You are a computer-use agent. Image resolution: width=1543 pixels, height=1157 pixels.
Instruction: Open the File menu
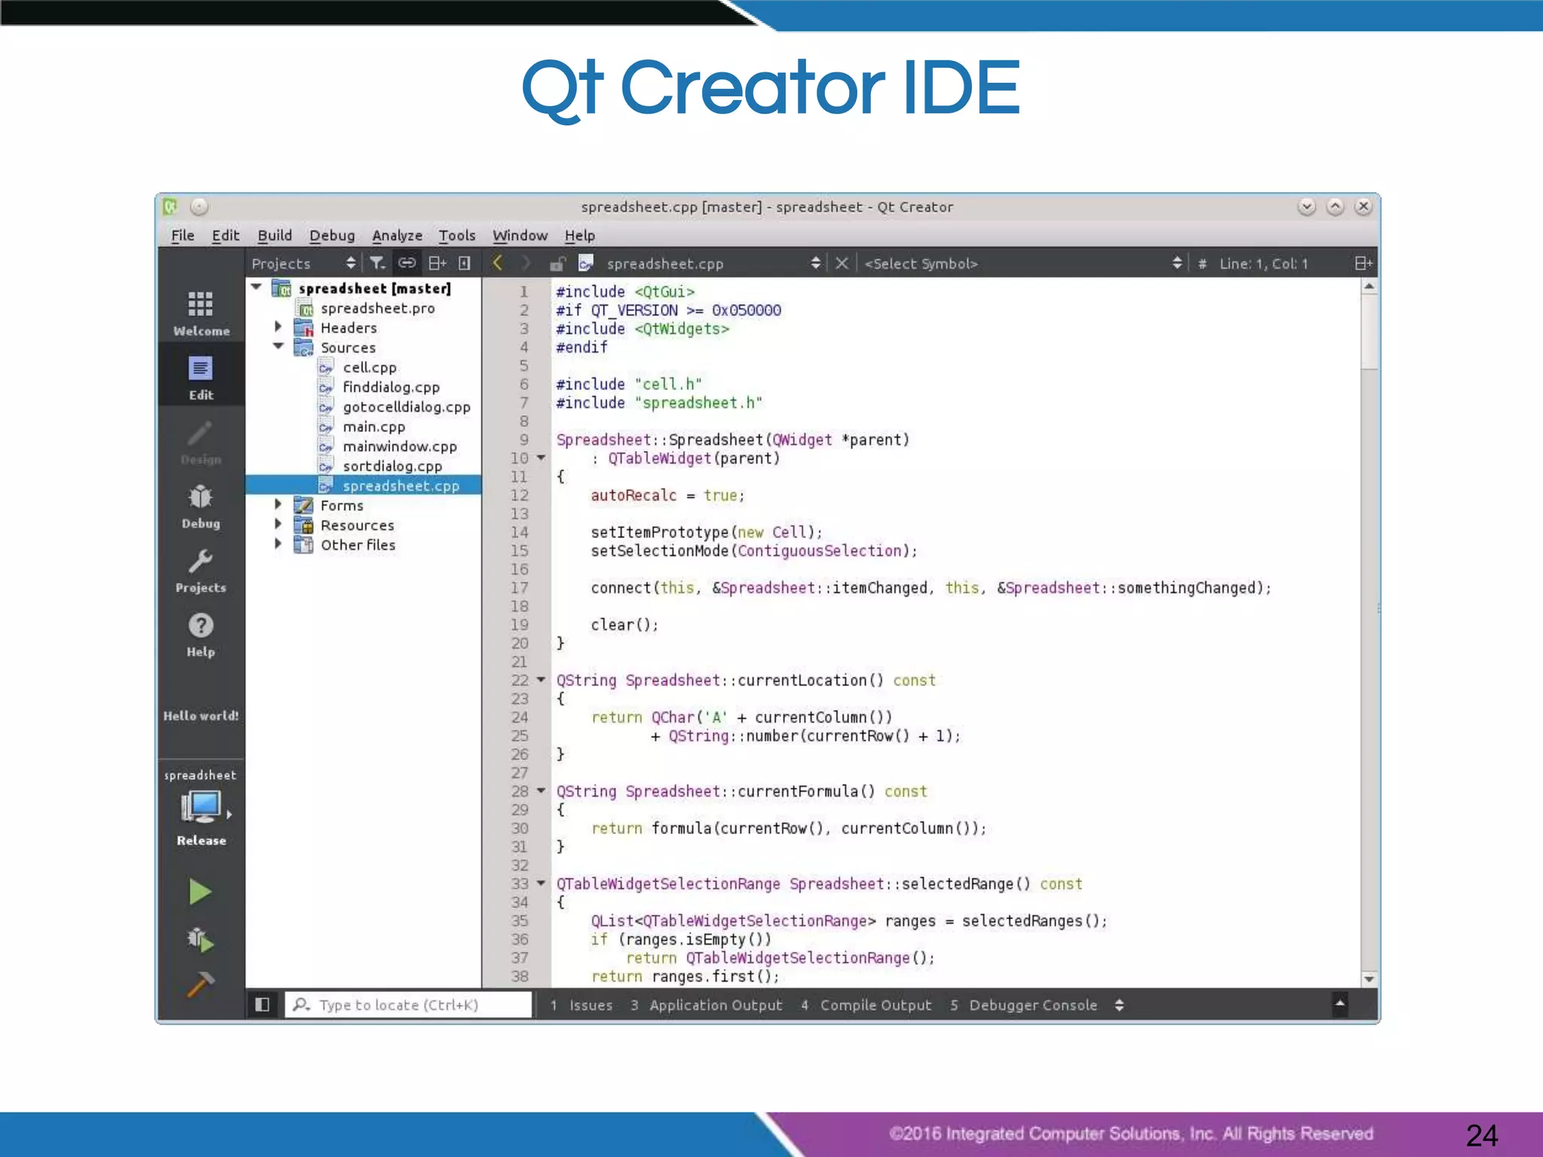(182, 235)
